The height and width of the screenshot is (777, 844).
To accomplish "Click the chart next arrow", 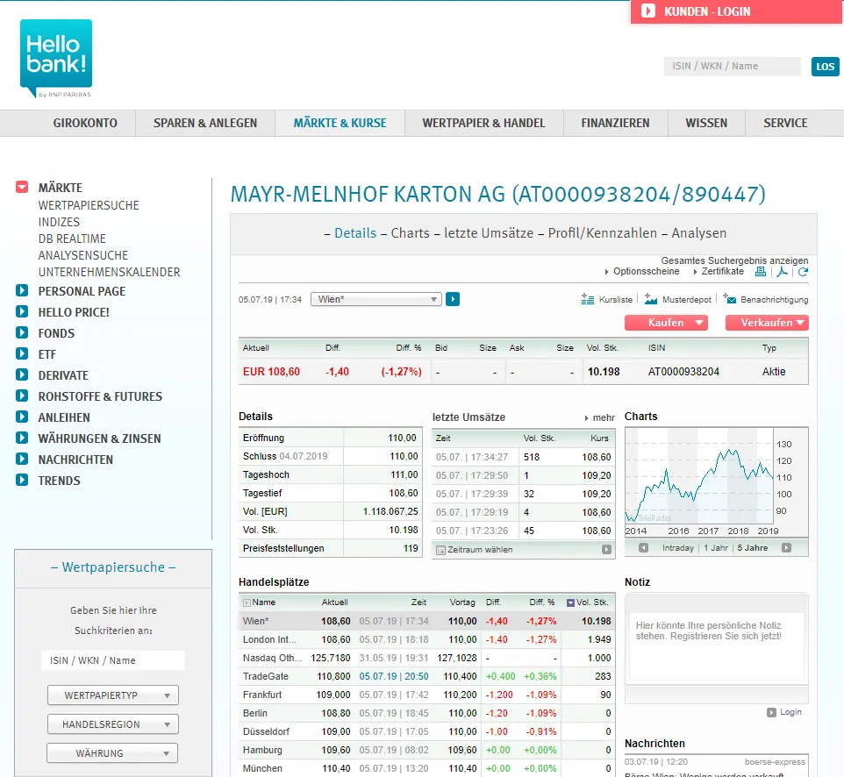I will 786,548.
